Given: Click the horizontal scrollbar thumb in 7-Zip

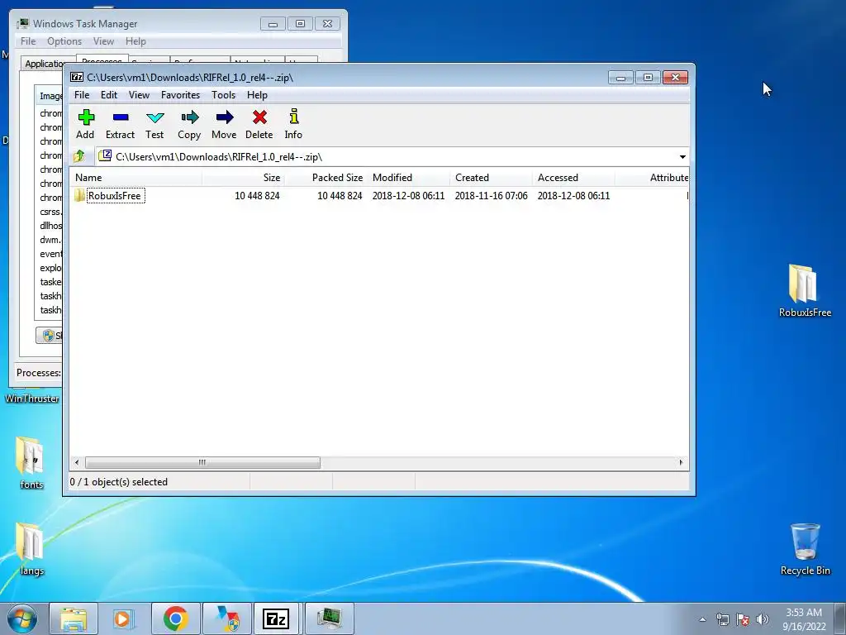Looking at the screenshot, I should [202, 463].
